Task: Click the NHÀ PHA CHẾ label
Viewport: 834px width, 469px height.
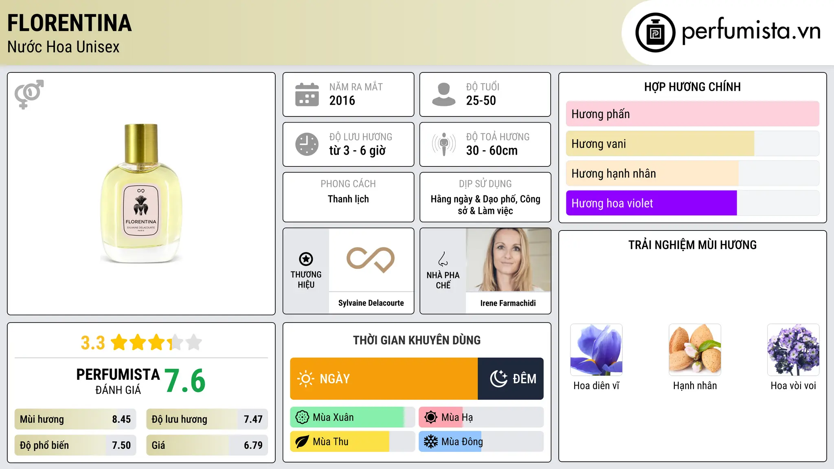Action: pos(443,280)
